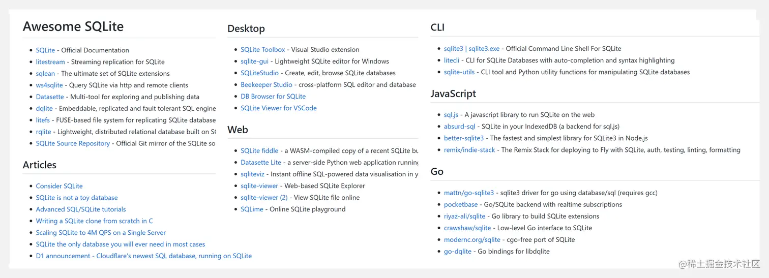The image size is (769, 278).
Task: Open the pocketbase link
Action: click(x=461, y=205)
